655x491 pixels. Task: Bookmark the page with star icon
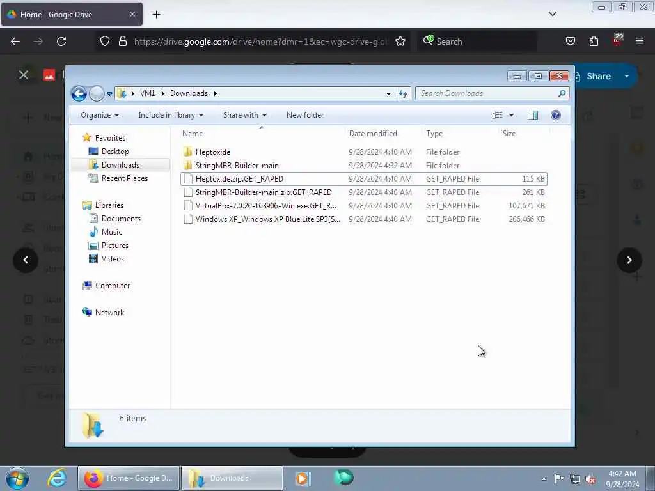400,42
